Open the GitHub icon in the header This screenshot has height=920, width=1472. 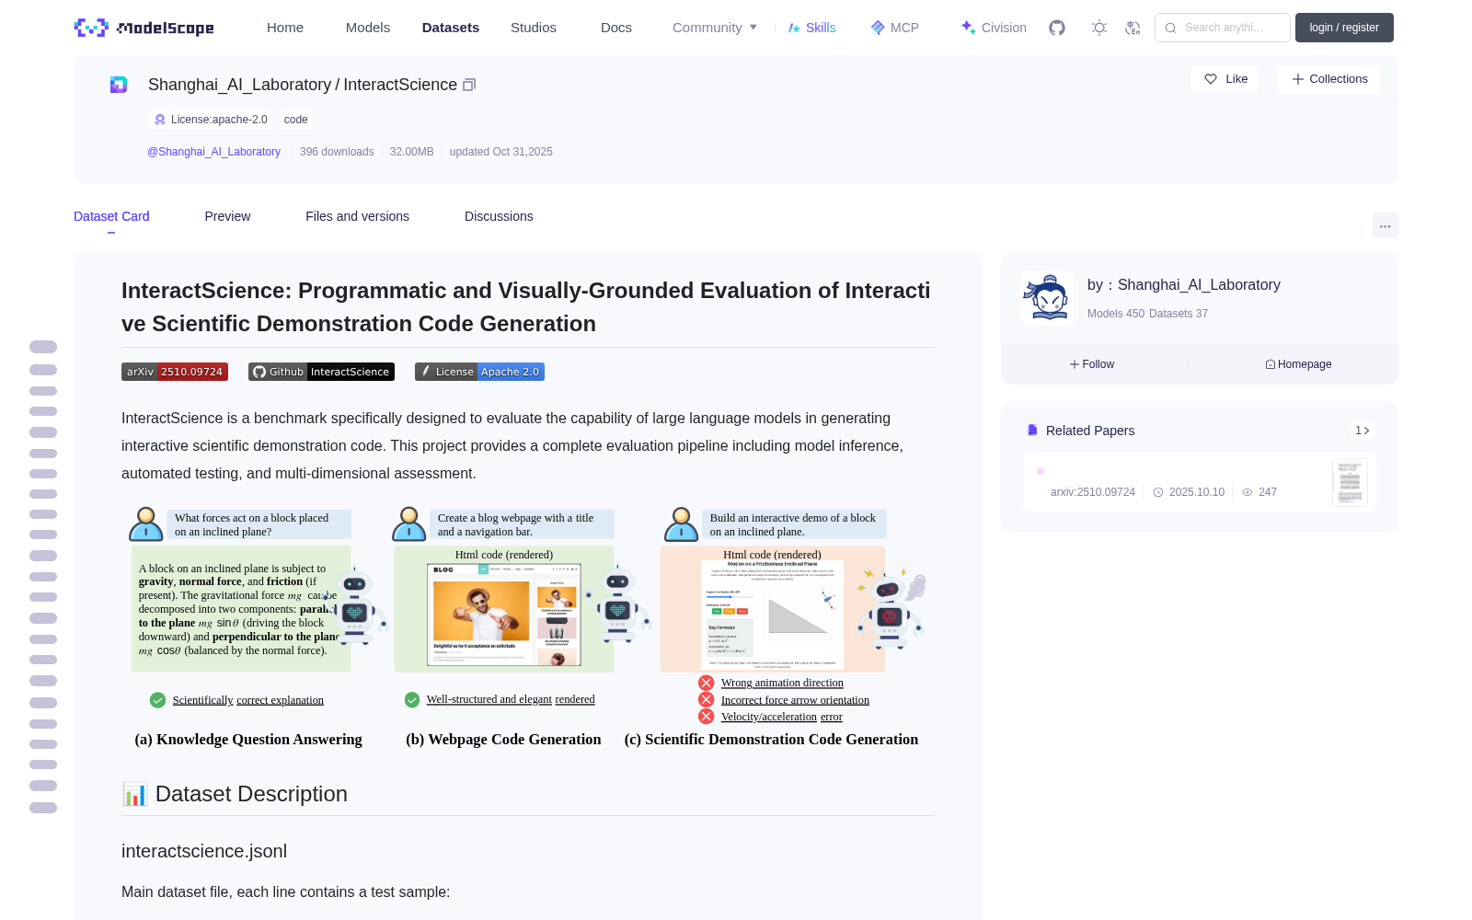click(x=1057, y=28)
